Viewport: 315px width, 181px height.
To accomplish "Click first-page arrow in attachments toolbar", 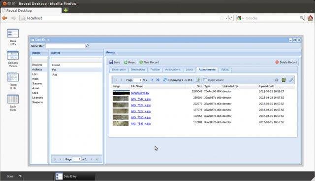I will [x=116, y=80].
